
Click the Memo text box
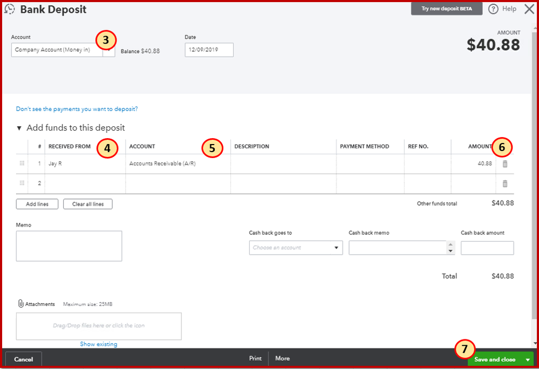[69, 246]
